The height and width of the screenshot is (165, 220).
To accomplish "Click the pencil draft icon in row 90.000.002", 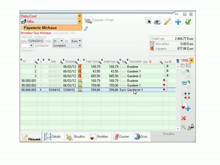I will pyautogui.click(x=80, y=85).
